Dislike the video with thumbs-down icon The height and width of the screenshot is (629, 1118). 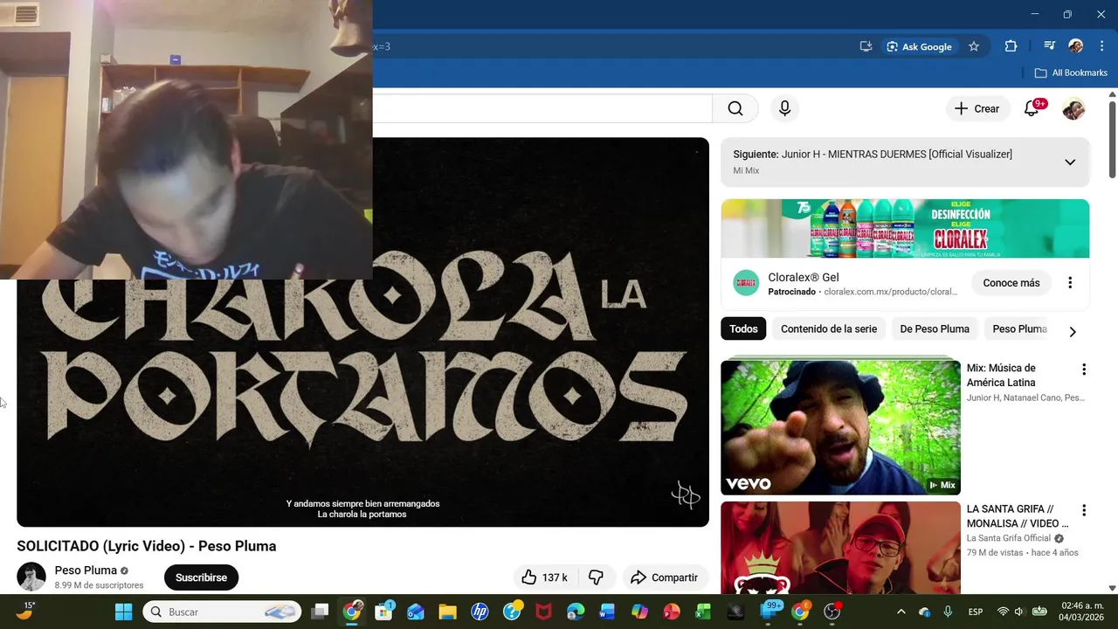tap(597, 577)
